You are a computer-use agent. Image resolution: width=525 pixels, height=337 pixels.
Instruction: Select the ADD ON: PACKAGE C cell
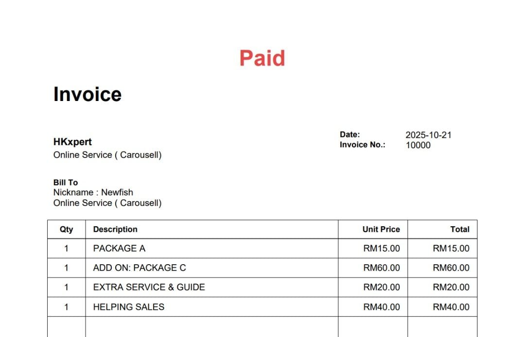pyautogui.click(x=140, y=268)
